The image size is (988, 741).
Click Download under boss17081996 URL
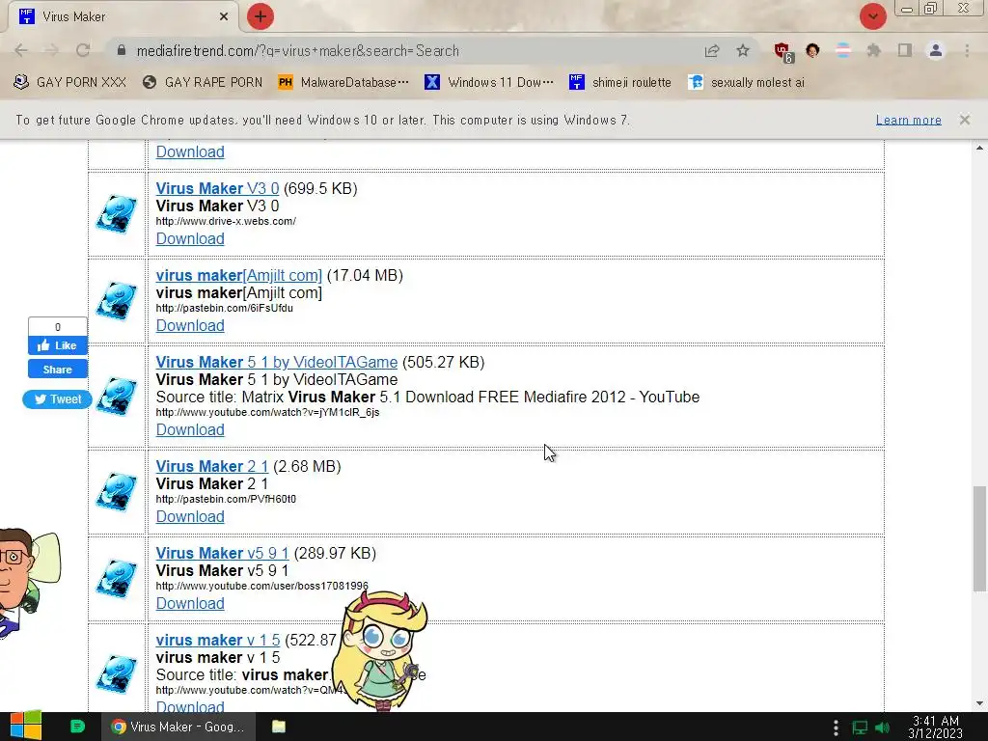190,604
